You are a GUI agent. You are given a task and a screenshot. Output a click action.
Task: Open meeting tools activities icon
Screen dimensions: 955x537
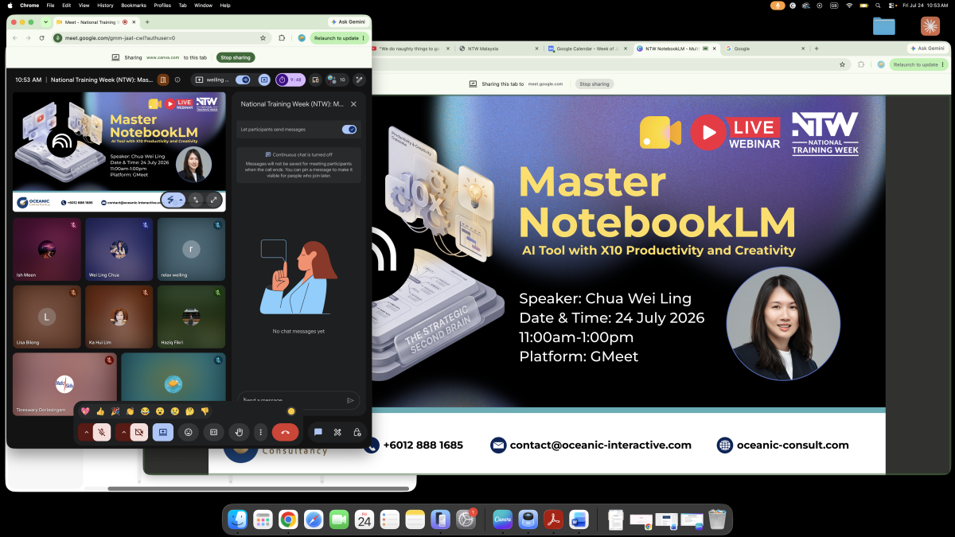click(x=337, y=432)
